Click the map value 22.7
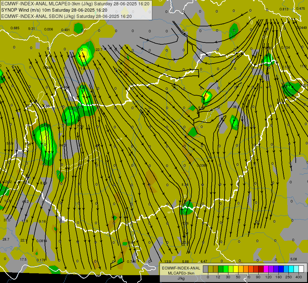Screen dimensions: 308x283 click(x=99, y=50)
